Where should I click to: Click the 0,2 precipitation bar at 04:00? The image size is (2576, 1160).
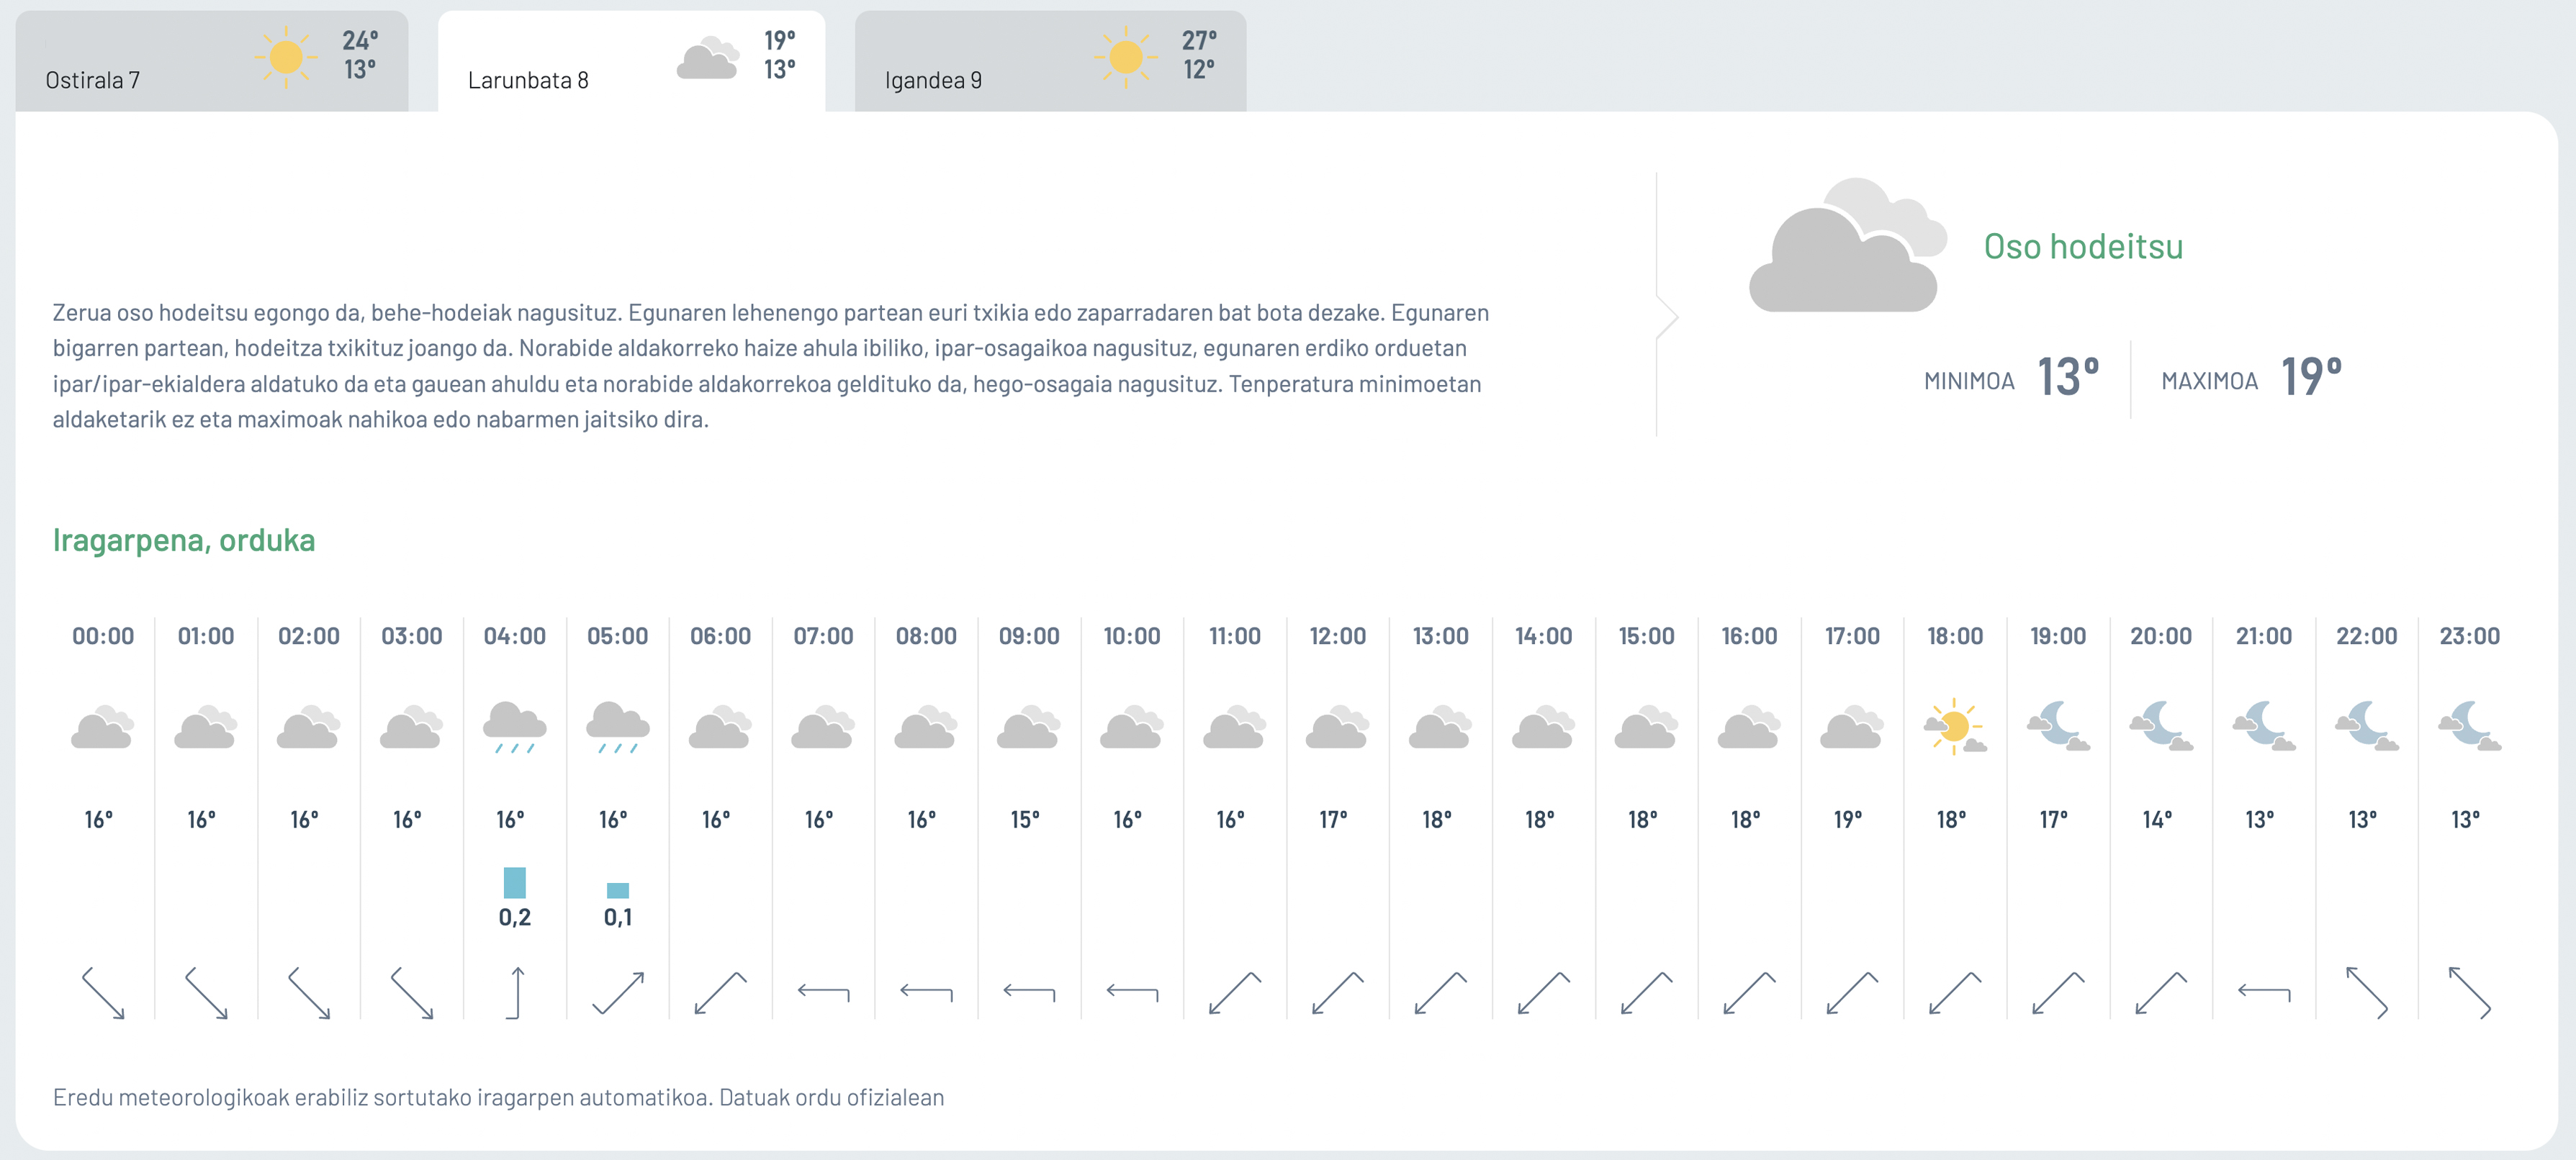click(x=514, y=883)
